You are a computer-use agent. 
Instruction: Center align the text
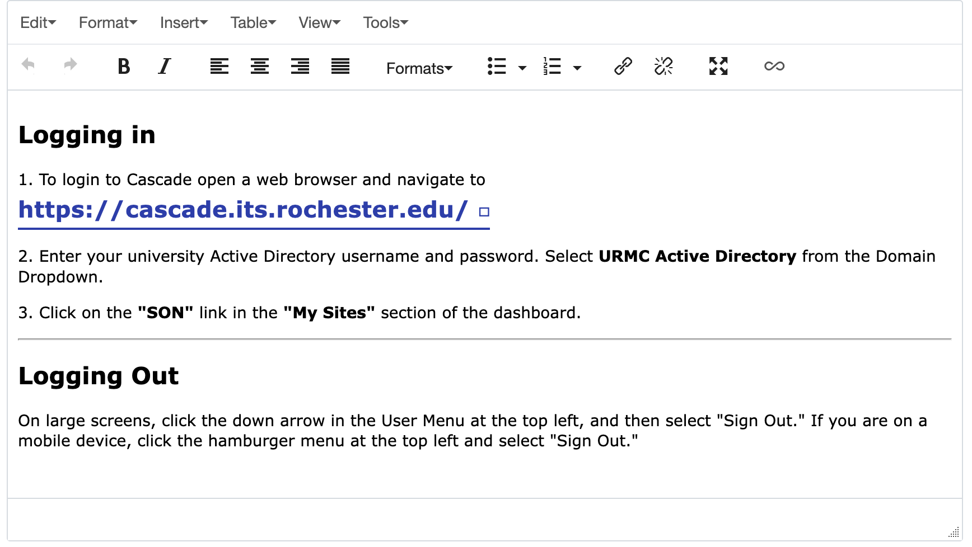coord(260,66)
